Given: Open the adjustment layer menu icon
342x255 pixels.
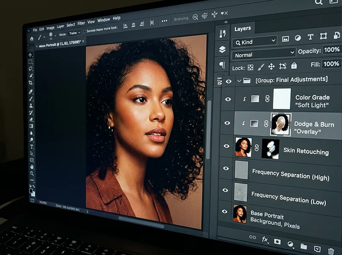Looking at the screenshot, I should coord(291,244).
